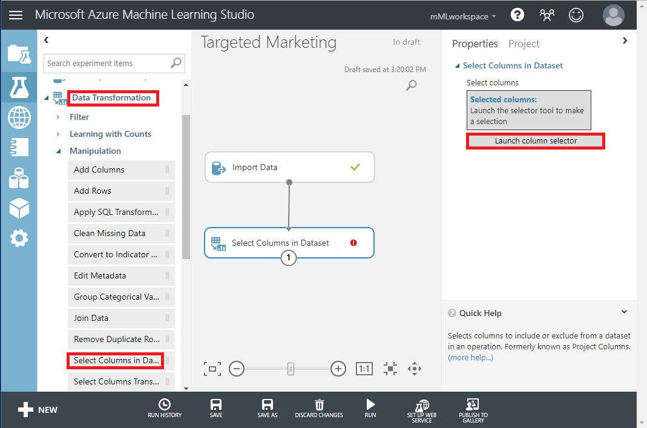Image resolution: width=647 pixels, height=428 pixels.
Task: Open the Web Services globe icon
Action: point(19,117)
